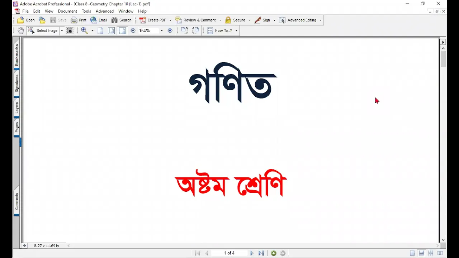The height and width of the screenshot is (258, 459).
Task: Expand the How To dropdown arrow
Action: point(236,30)
